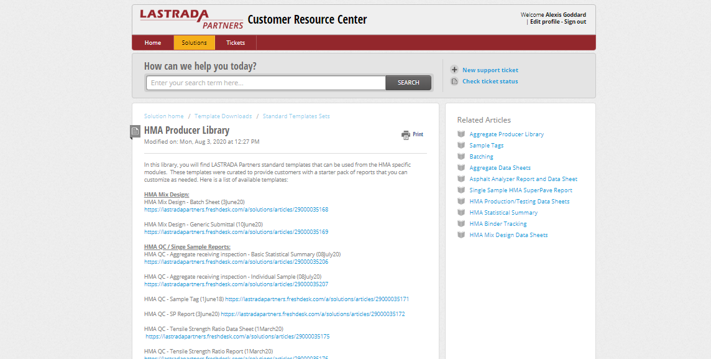Open Solution home breadcrumb
Image resolution: width=711 pixels, height=359 pixels.
pyautogui.click(x=163, y=116)
